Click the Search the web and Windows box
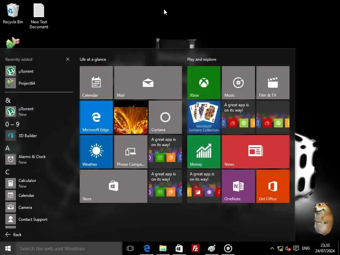 coord(69,248)
